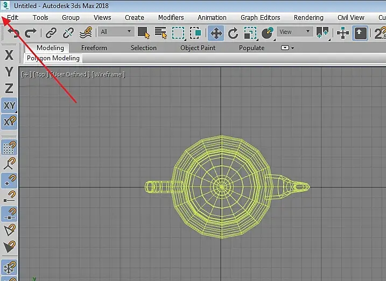
Task: Click the Unlink Selection icon
Action: 68,33
